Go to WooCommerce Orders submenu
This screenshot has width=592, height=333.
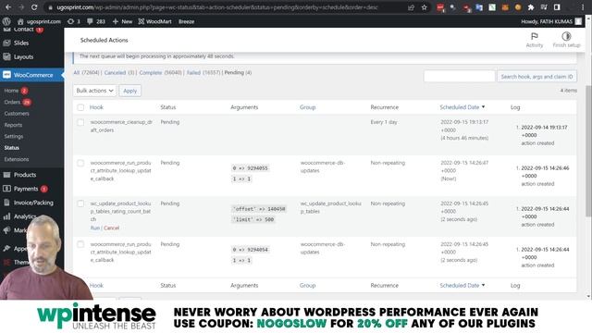[12, 102]
